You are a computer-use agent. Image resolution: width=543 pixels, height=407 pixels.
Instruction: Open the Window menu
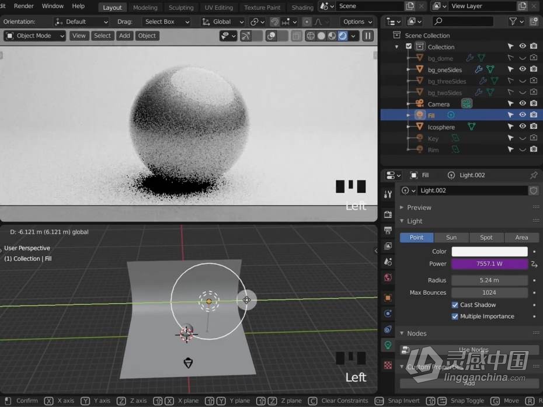tap(53, 6)
